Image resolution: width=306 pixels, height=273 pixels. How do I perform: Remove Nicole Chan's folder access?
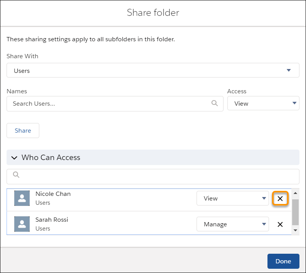(x=280, y=199)
